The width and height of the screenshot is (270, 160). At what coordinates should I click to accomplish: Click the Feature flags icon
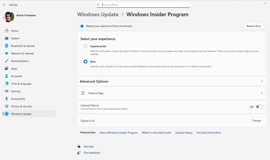pos(83,93)
